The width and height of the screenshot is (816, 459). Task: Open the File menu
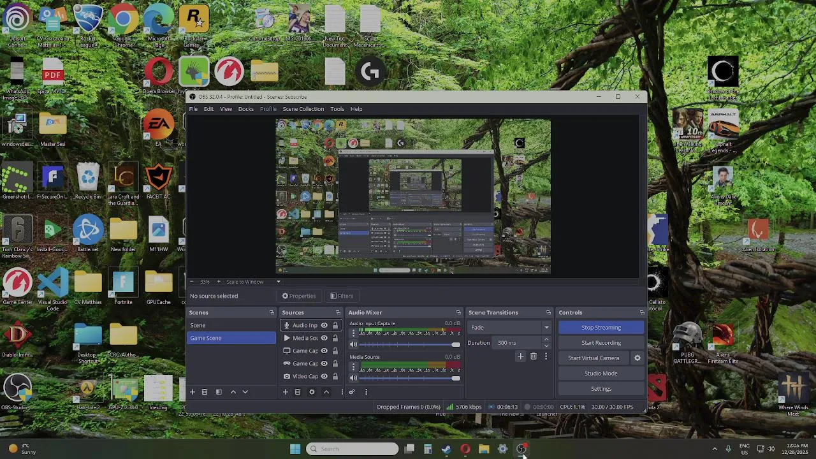point(193,109)
